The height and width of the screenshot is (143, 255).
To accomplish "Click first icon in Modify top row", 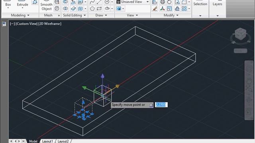I will (155, 2).
